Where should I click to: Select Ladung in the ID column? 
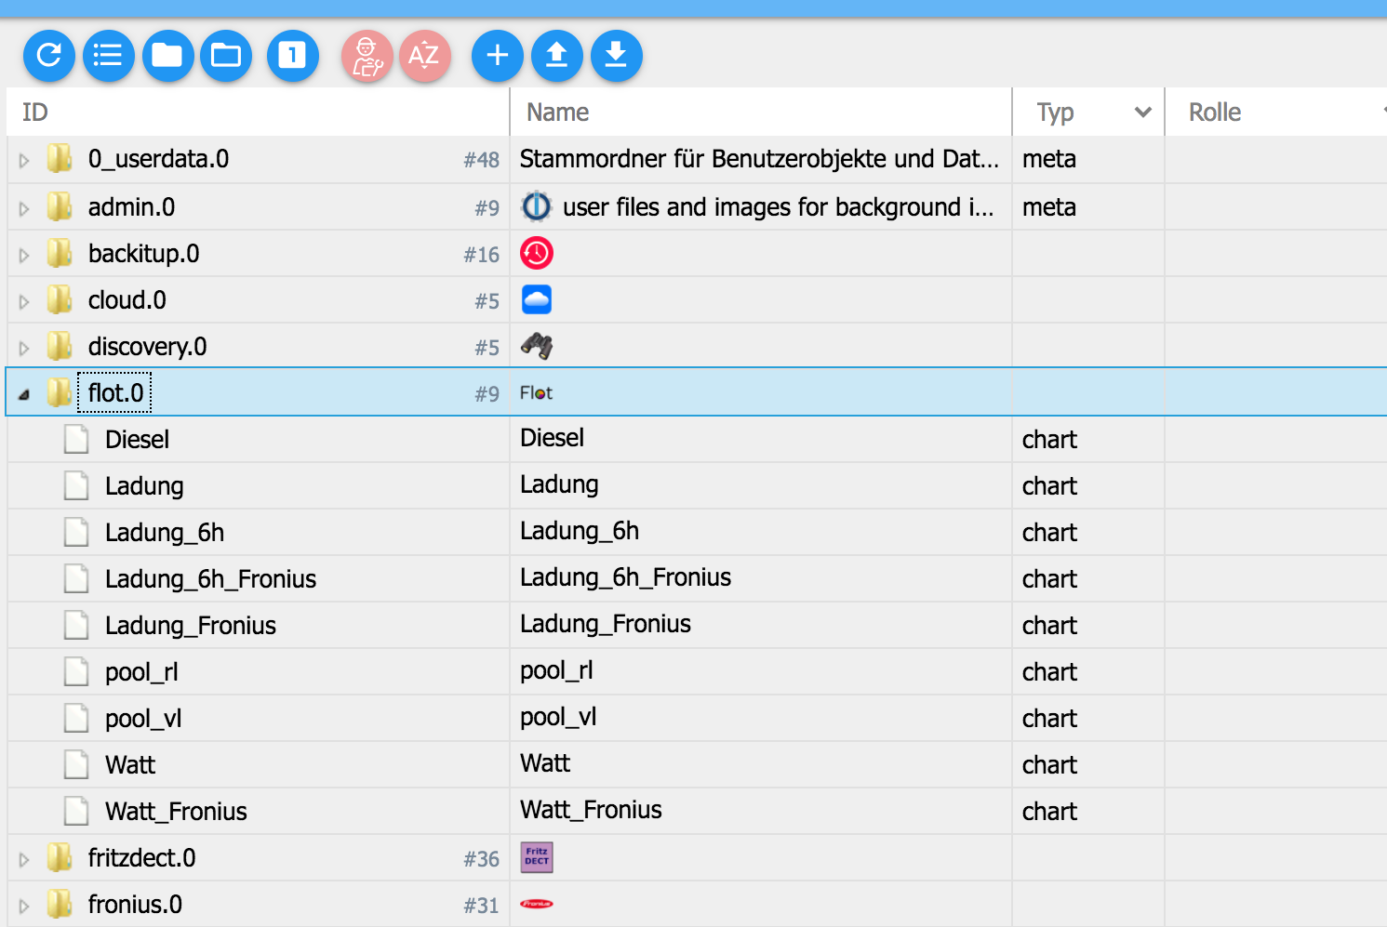pyautogui.click(x=144, y=485)
